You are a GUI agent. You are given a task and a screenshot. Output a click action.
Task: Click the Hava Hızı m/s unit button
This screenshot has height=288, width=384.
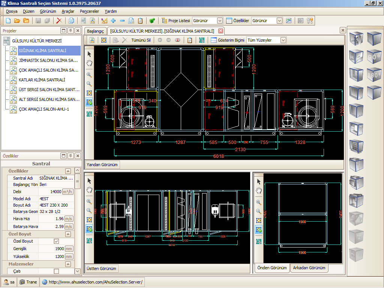click(x=69, y=219)
